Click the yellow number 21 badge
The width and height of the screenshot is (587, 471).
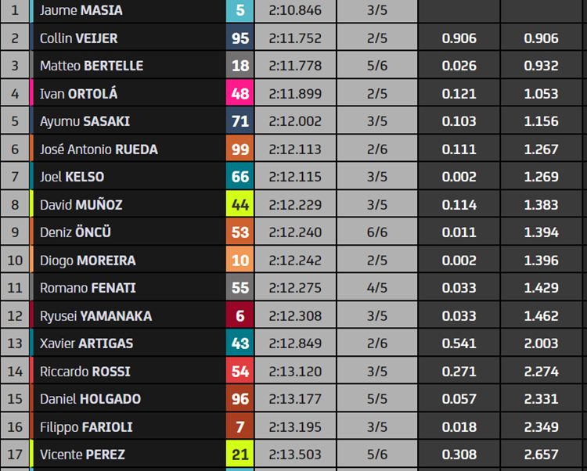240,455
